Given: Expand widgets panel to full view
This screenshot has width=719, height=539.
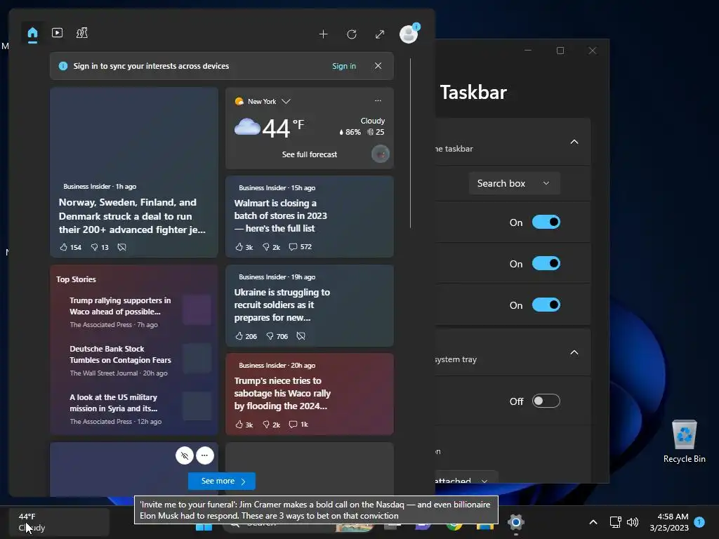Looking at the screenshot, I should point(380,34).
